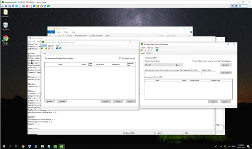
Task: Open Help menu in Floating License Manager
Action: pos(57,46)
